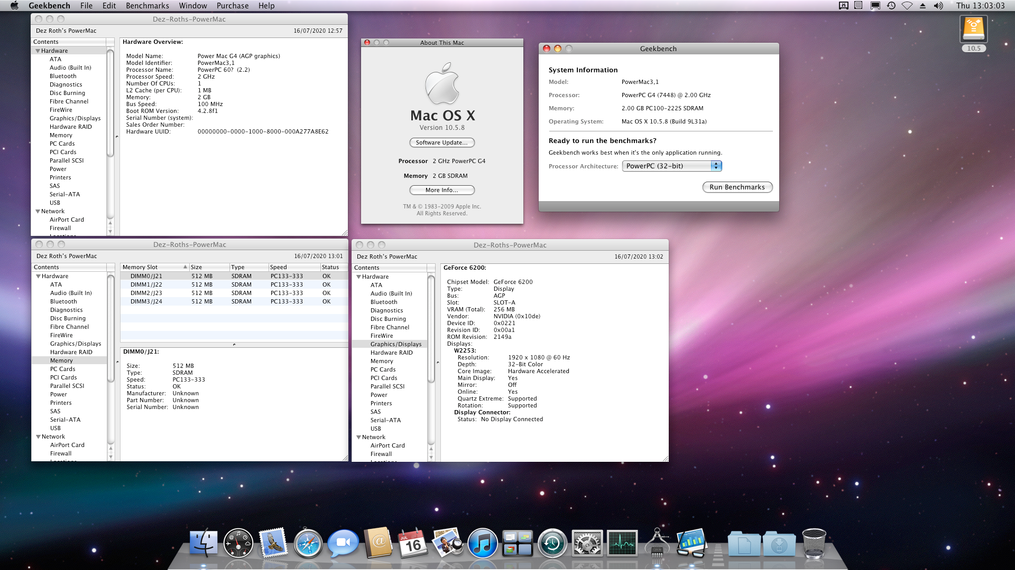Click the menu bar clock
Viewport: 1015px width, 570px height.
click(980, 6)
